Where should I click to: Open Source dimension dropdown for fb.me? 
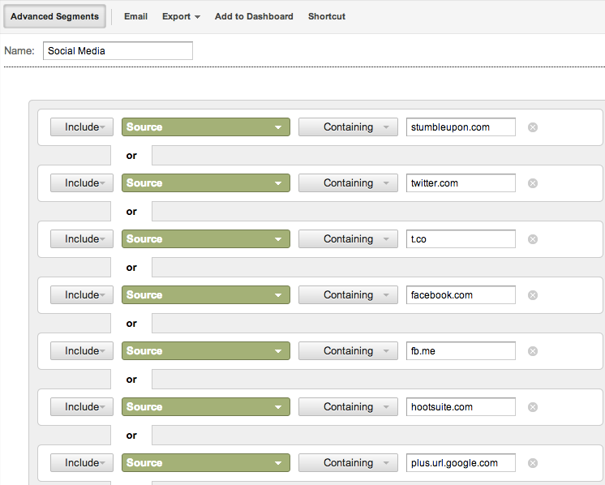[x=206, y=350]
